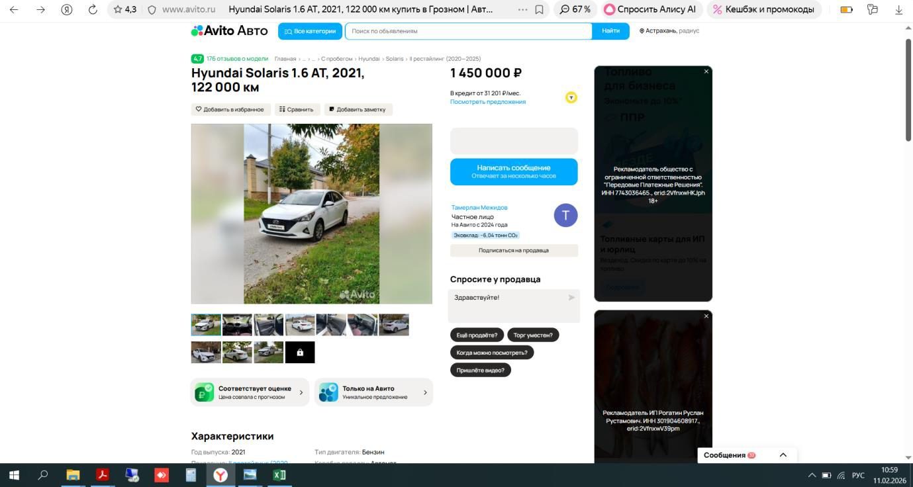Expand the Соответствует оценке badge details

tap(250, 392)
